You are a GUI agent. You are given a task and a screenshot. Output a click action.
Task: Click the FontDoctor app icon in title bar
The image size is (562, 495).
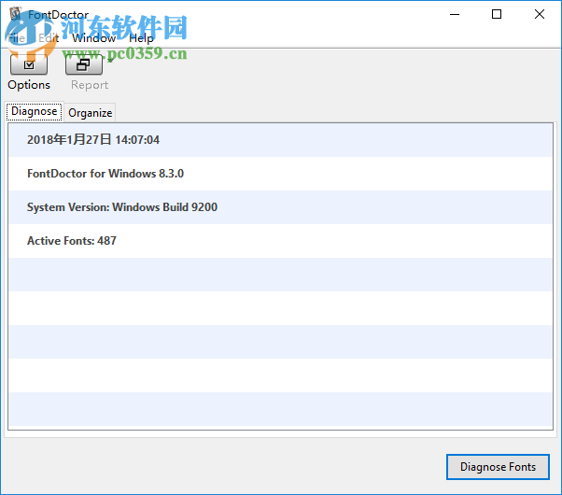pos(16,14)
